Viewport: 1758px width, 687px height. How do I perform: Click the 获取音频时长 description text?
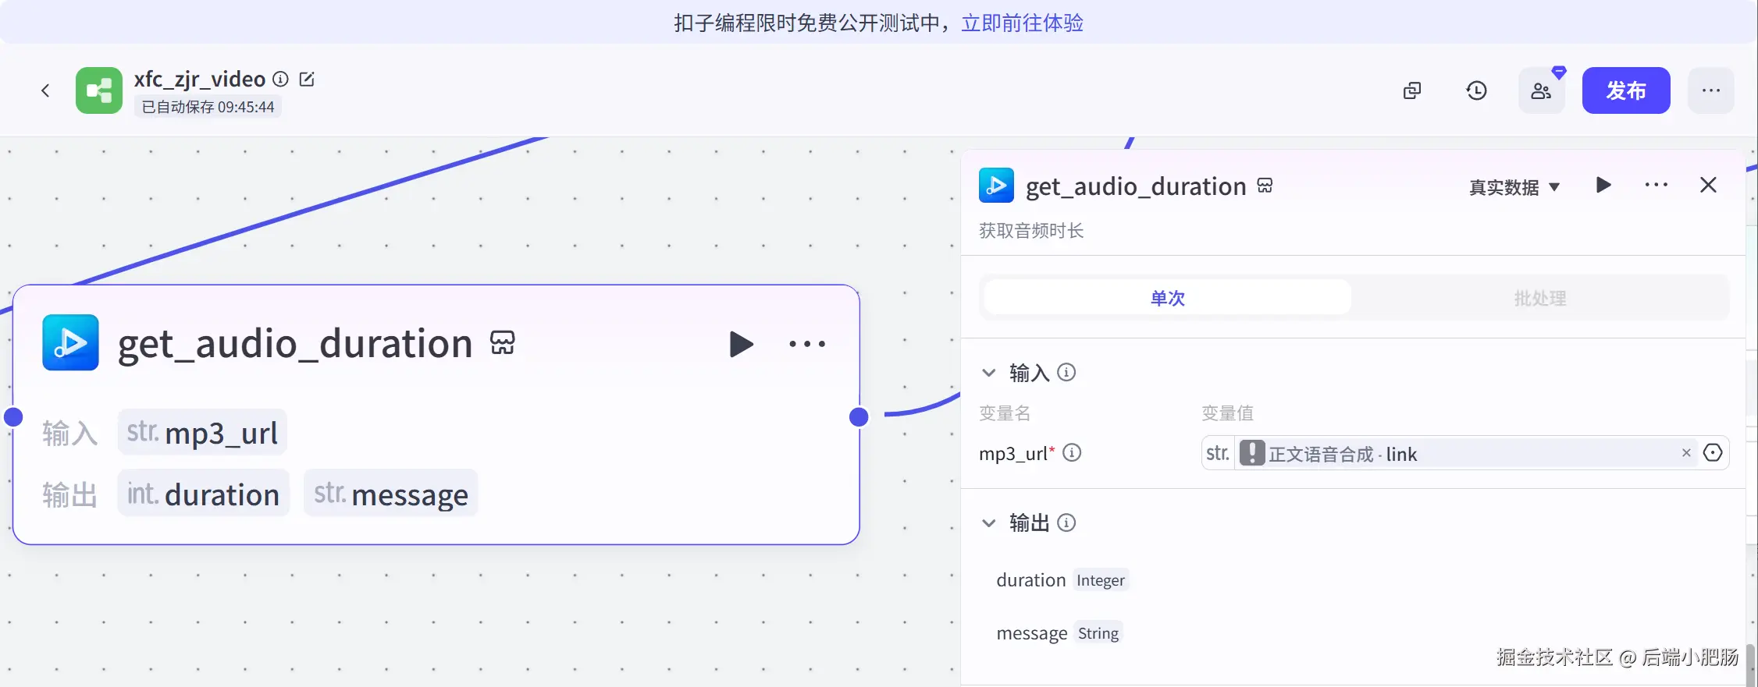coord(1031,231)
